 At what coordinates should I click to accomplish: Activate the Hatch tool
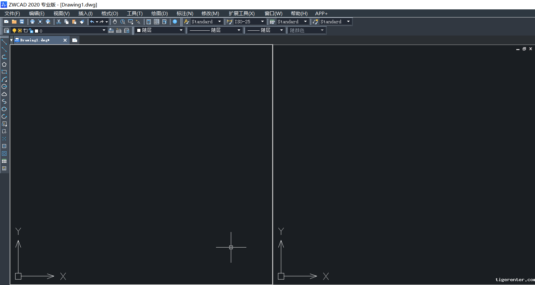pos(4,146)
